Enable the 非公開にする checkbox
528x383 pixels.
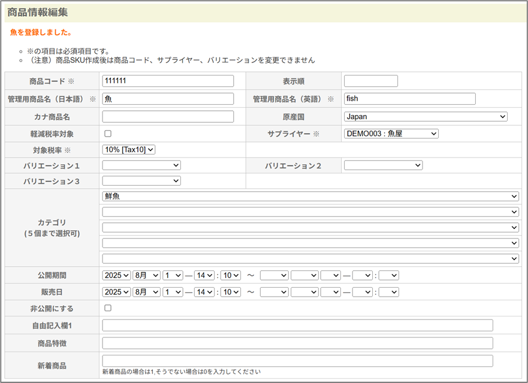108,308
